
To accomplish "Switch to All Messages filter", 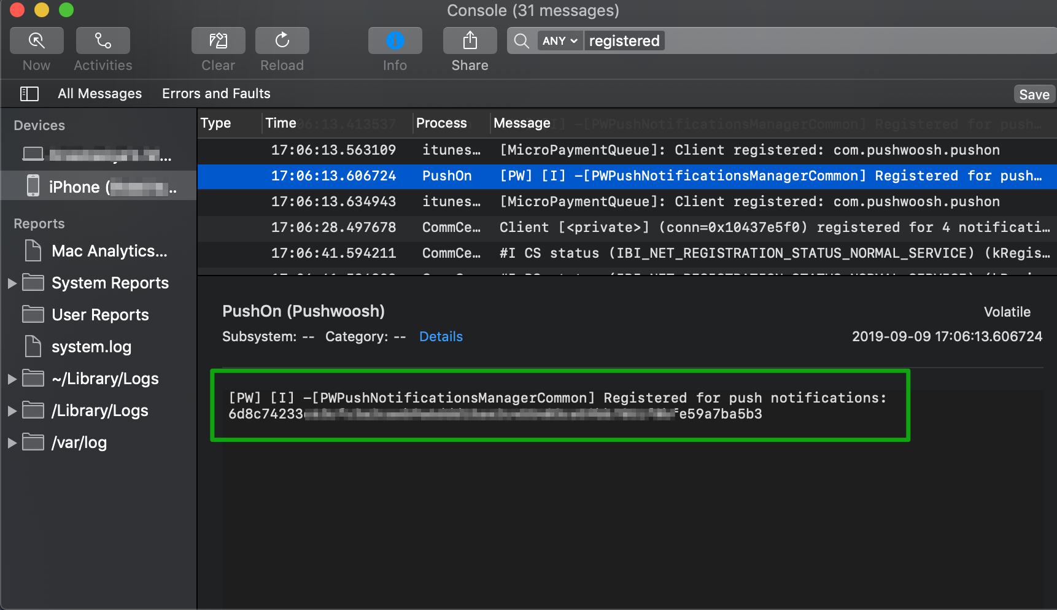I will (x=99, y=94).
